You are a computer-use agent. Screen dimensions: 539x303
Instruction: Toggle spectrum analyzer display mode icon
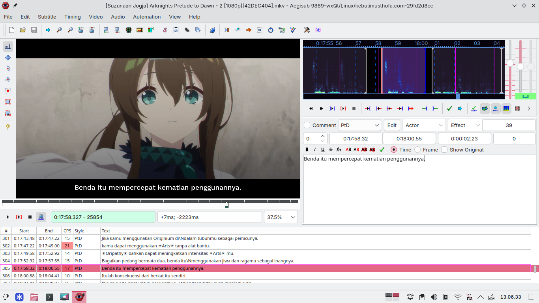(506, 108)
